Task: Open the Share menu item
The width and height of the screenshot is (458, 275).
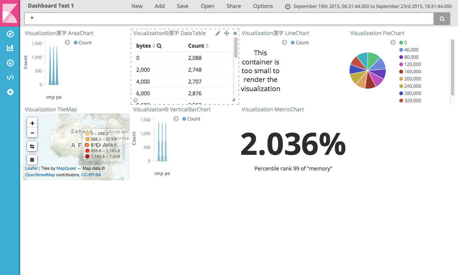Action: [234, 6]
